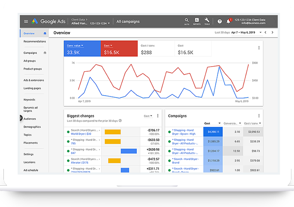Open the Conv. value metric dropdown
The height and width of the screenshot is (207, 294).
click(75, 46)
